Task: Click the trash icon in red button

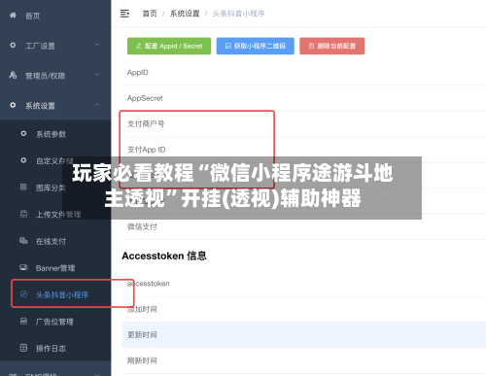Action: click(x=311, y=46)
